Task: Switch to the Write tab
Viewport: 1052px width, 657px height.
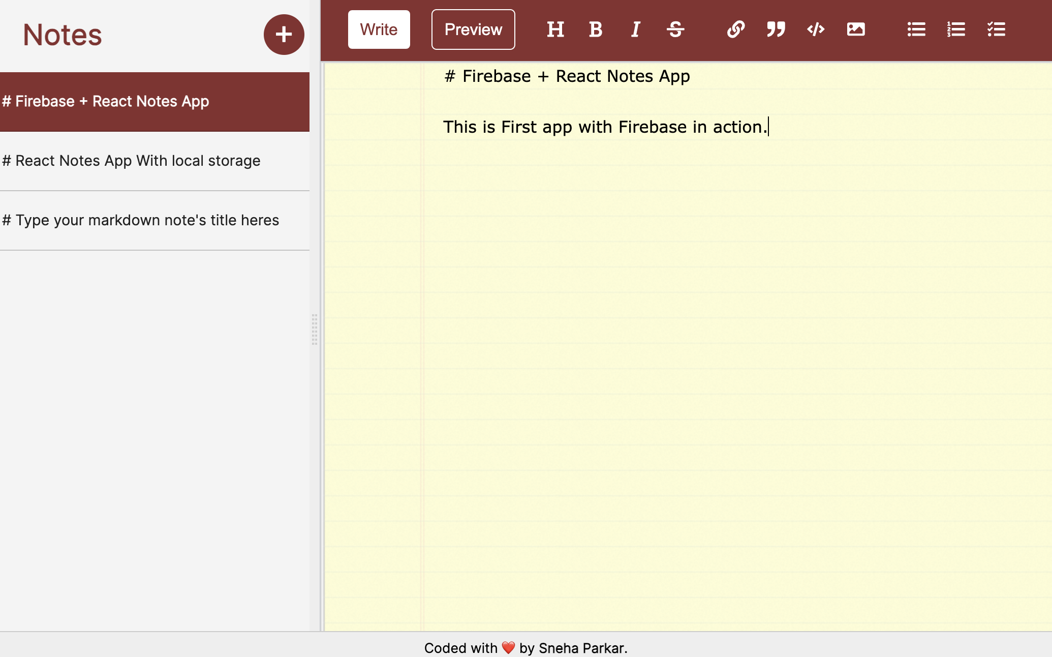Action: [379, 29]
